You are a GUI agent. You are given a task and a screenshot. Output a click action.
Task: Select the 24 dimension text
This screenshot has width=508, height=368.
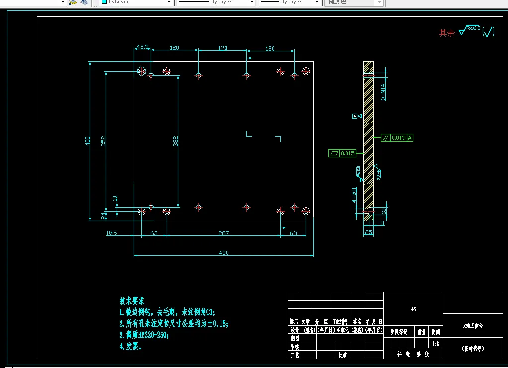[104, 216]
